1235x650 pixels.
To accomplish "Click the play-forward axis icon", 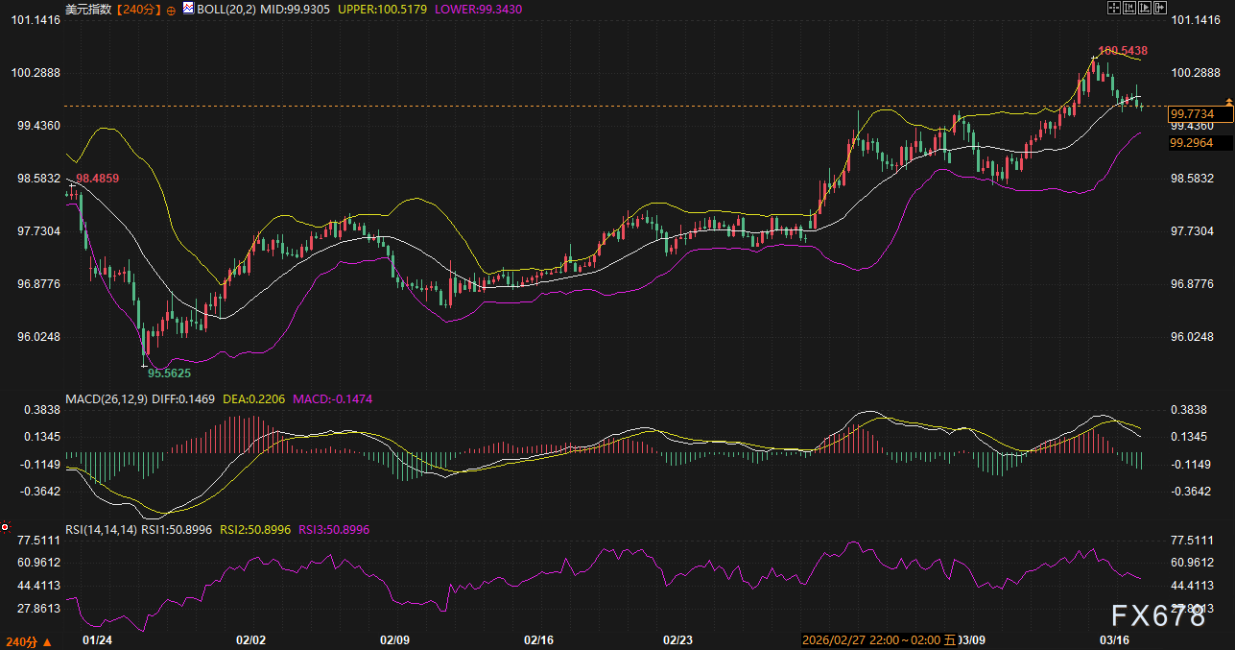I will tap(1145, 8).
